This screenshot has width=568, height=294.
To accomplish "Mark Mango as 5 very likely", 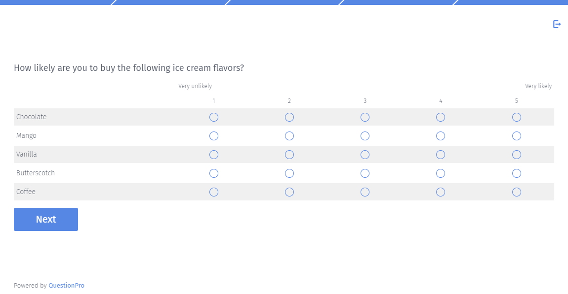I will click(517, 136).
